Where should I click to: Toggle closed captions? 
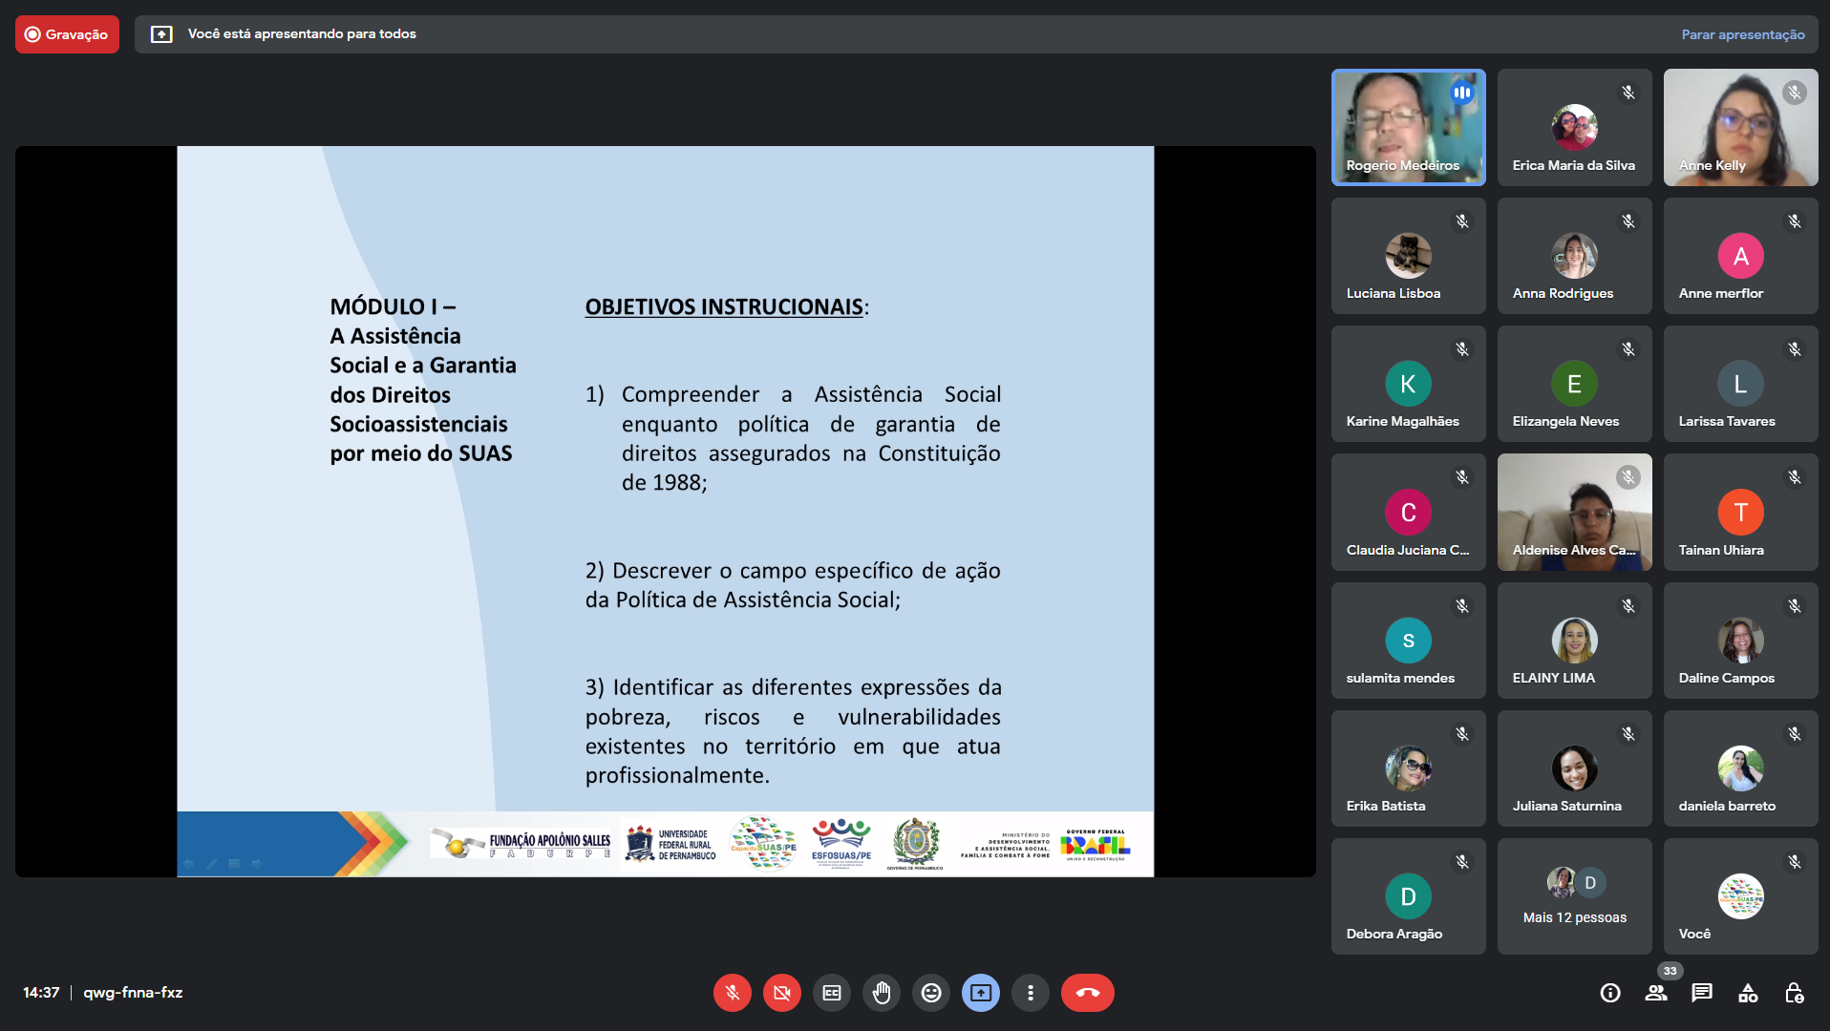click(x=832, y=993)
